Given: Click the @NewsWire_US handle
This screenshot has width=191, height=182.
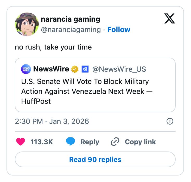Looking at the screenshot, I should pyautogui.click(x=119, y=69).
